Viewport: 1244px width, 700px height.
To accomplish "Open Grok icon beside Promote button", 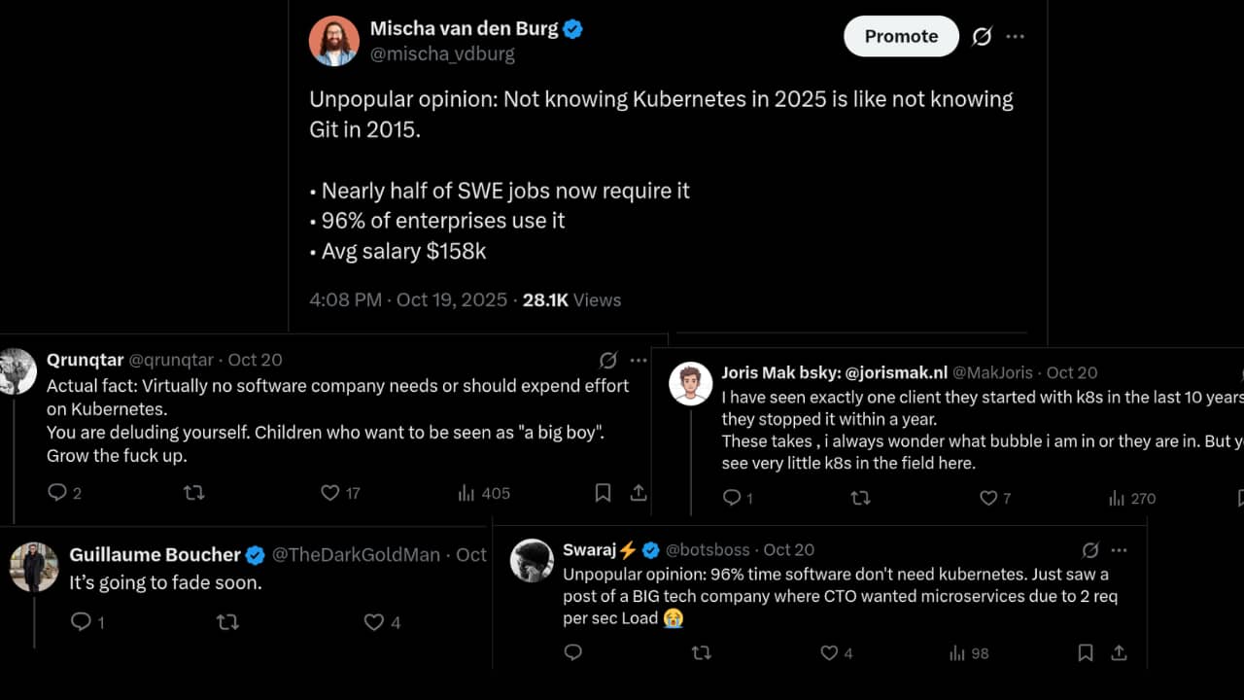I will click(982, 36).
